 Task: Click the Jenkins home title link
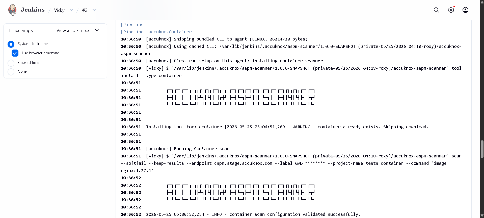coord(33,10)
